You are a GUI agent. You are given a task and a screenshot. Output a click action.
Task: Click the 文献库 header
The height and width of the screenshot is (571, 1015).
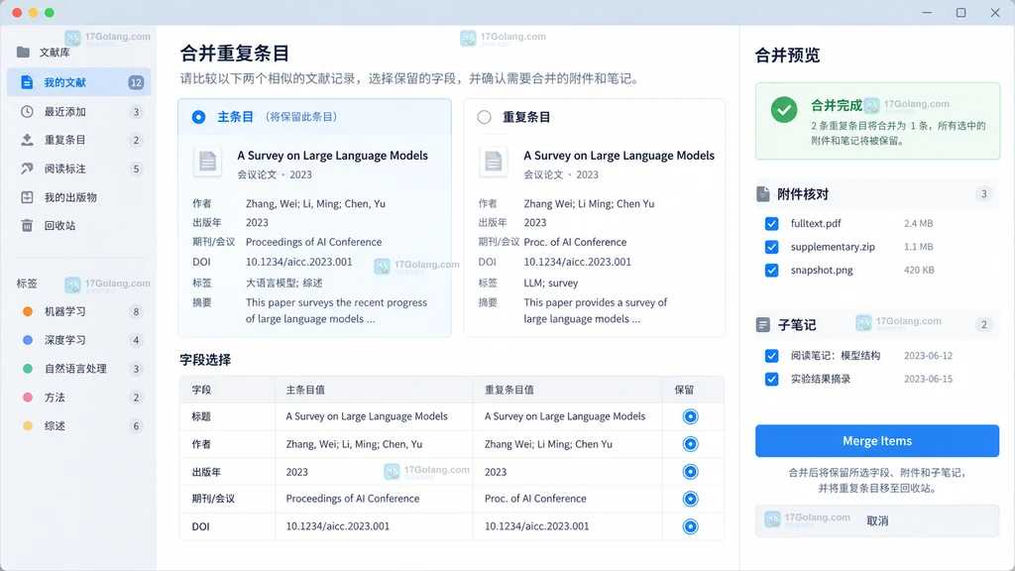(55, 52)
